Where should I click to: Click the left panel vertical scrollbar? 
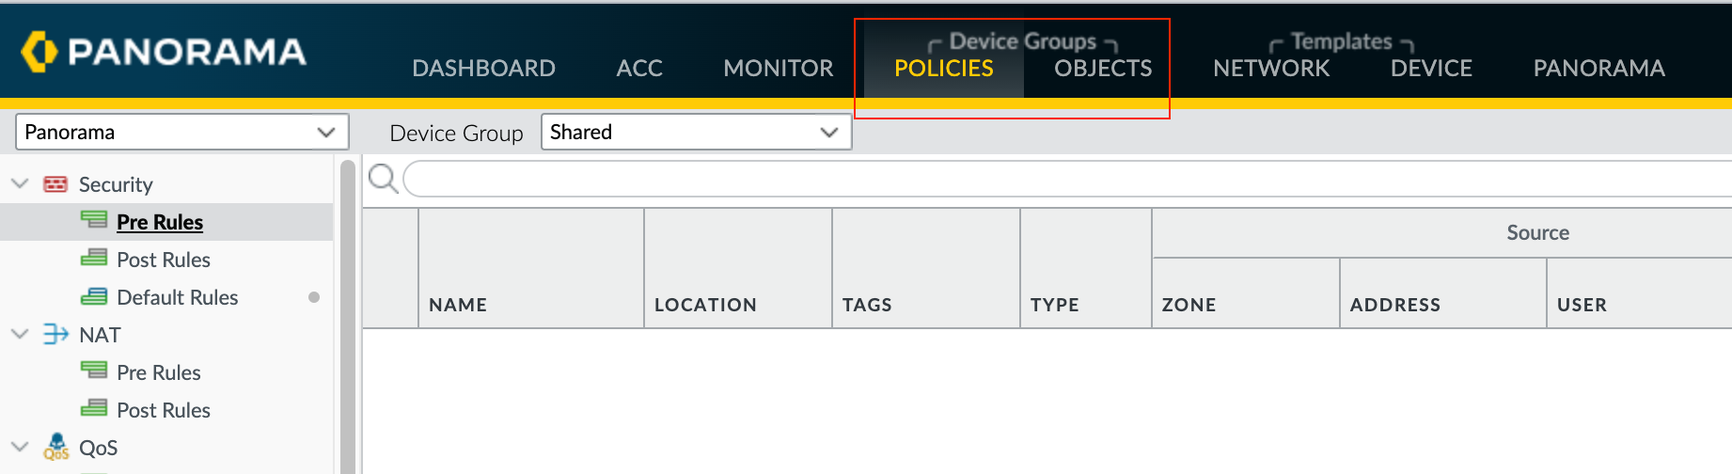pos(348,316)
